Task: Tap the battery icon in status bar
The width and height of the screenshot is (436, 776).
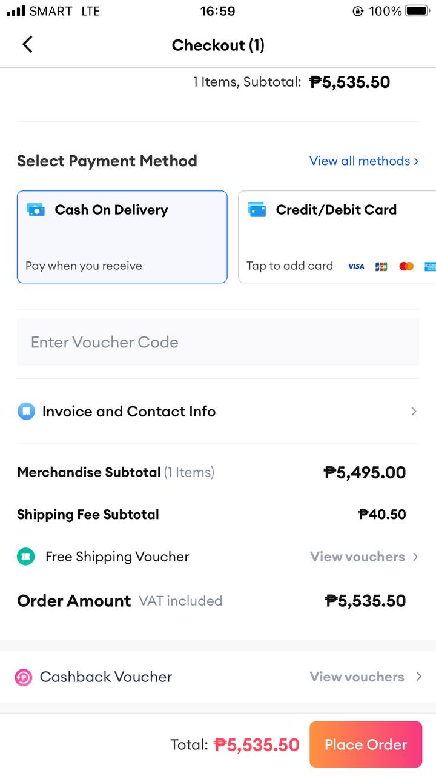Action: tap(417, 11)
